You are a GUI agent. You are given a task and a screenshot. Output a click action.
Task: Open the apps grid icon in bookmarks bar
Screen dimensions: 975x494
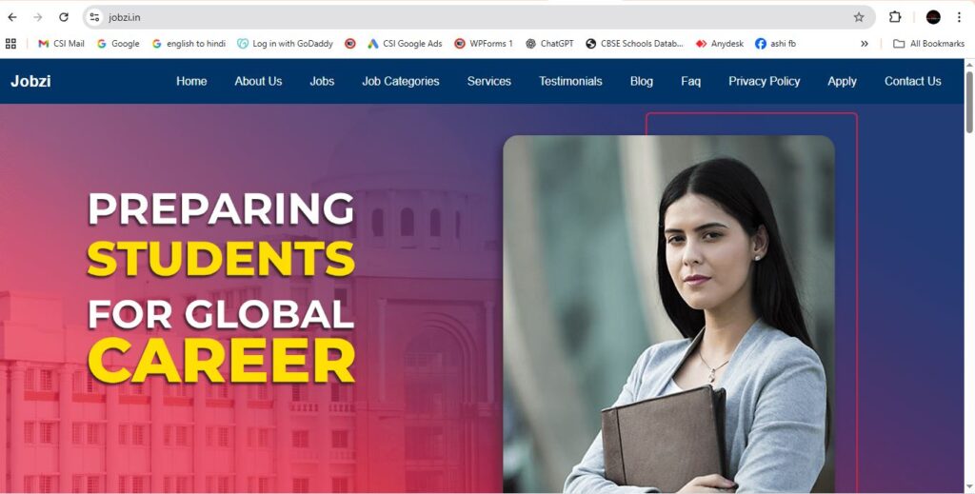click(x=10, y=44)
